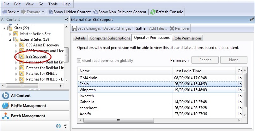
Task: Click Show Hidden Content
Action: [70, 12]
